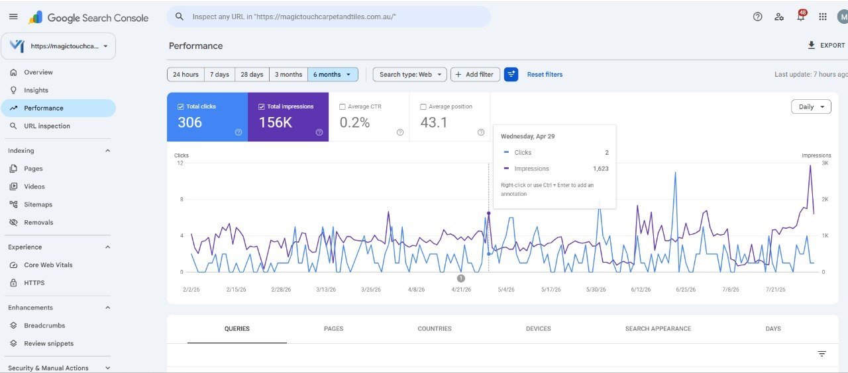This screenshot has height=373, width=848.
Task: Click the Inspect any URL search field
Action: click(x=329, y=17)
